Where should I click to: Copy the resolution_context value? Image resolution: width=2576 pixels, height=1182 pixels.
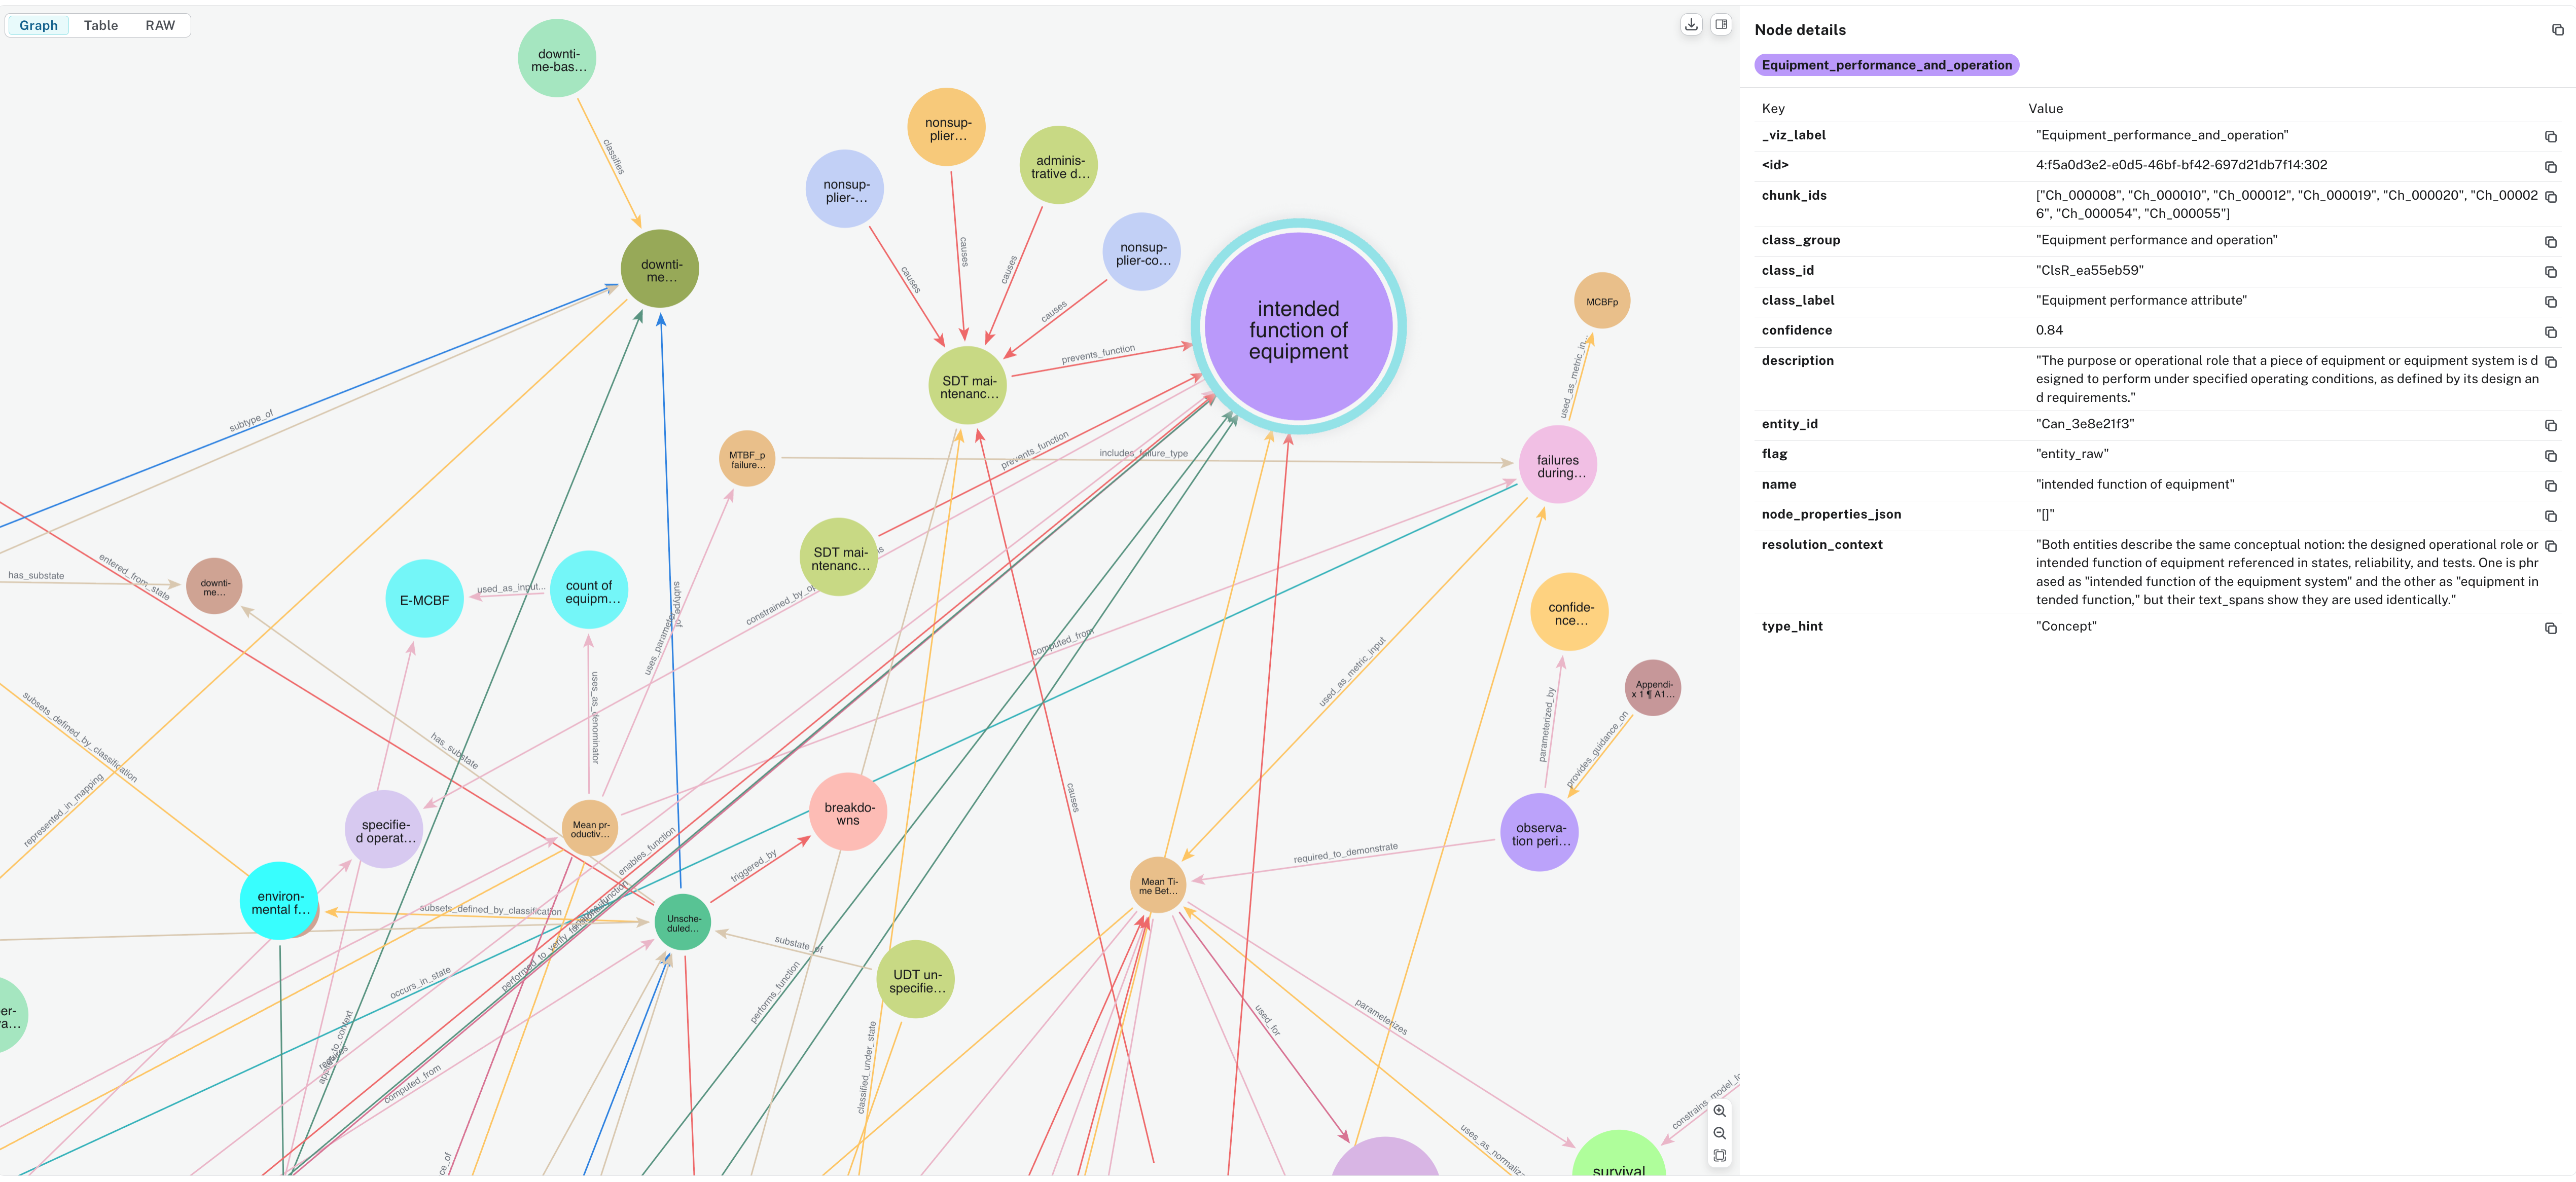(2550, 545)
